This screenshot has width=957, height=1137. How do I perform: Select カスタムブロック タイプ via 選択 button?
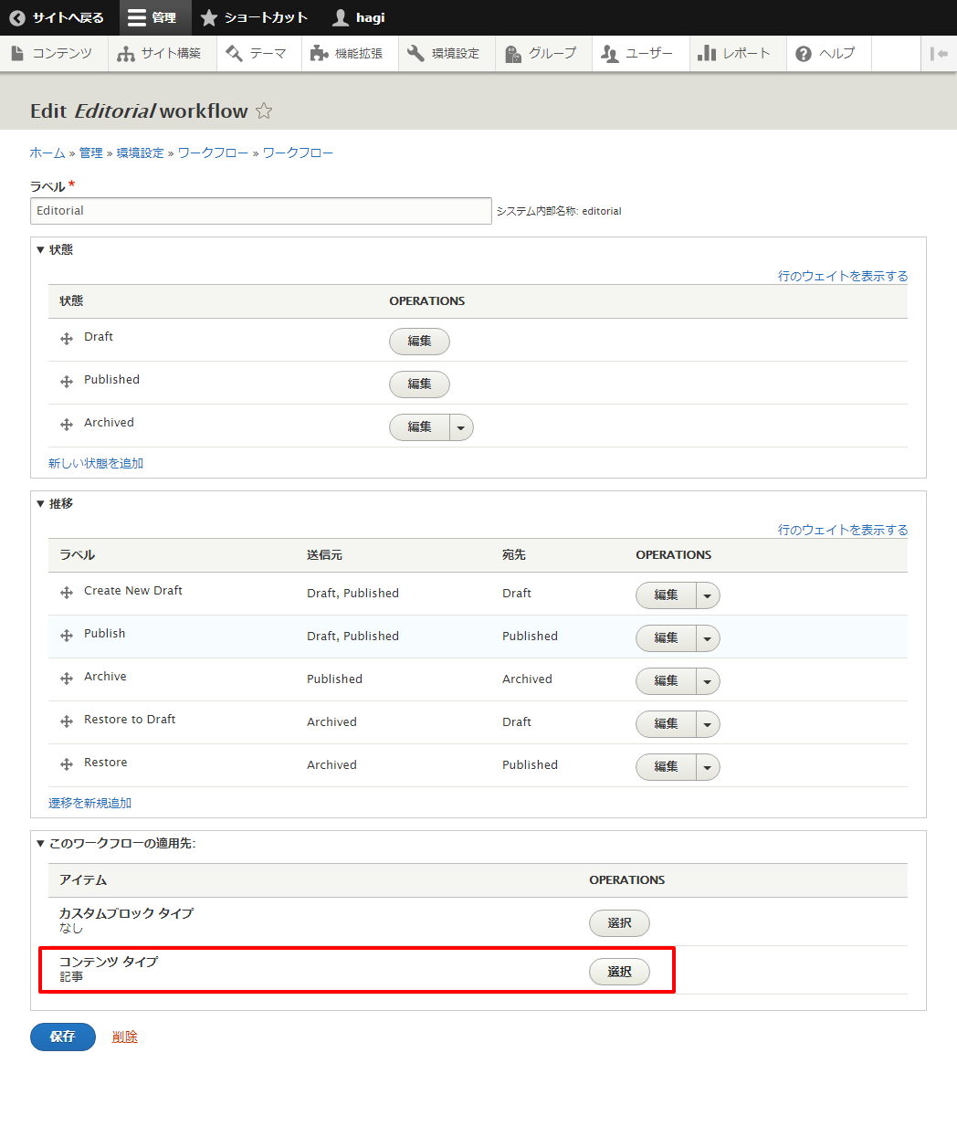619,923
